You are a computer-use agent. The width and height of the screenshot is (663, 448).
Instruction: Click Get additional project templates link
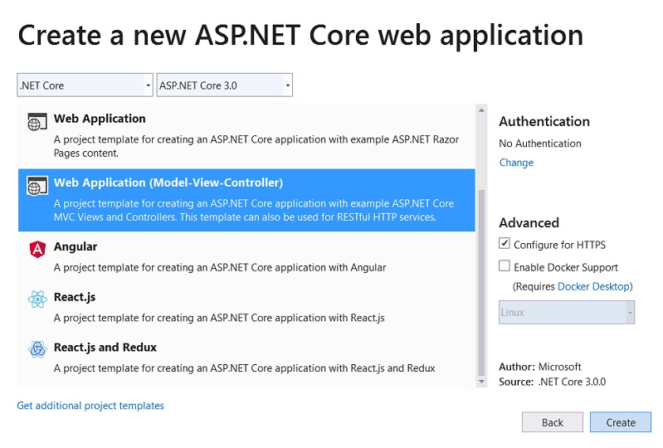tap(90, 406)
